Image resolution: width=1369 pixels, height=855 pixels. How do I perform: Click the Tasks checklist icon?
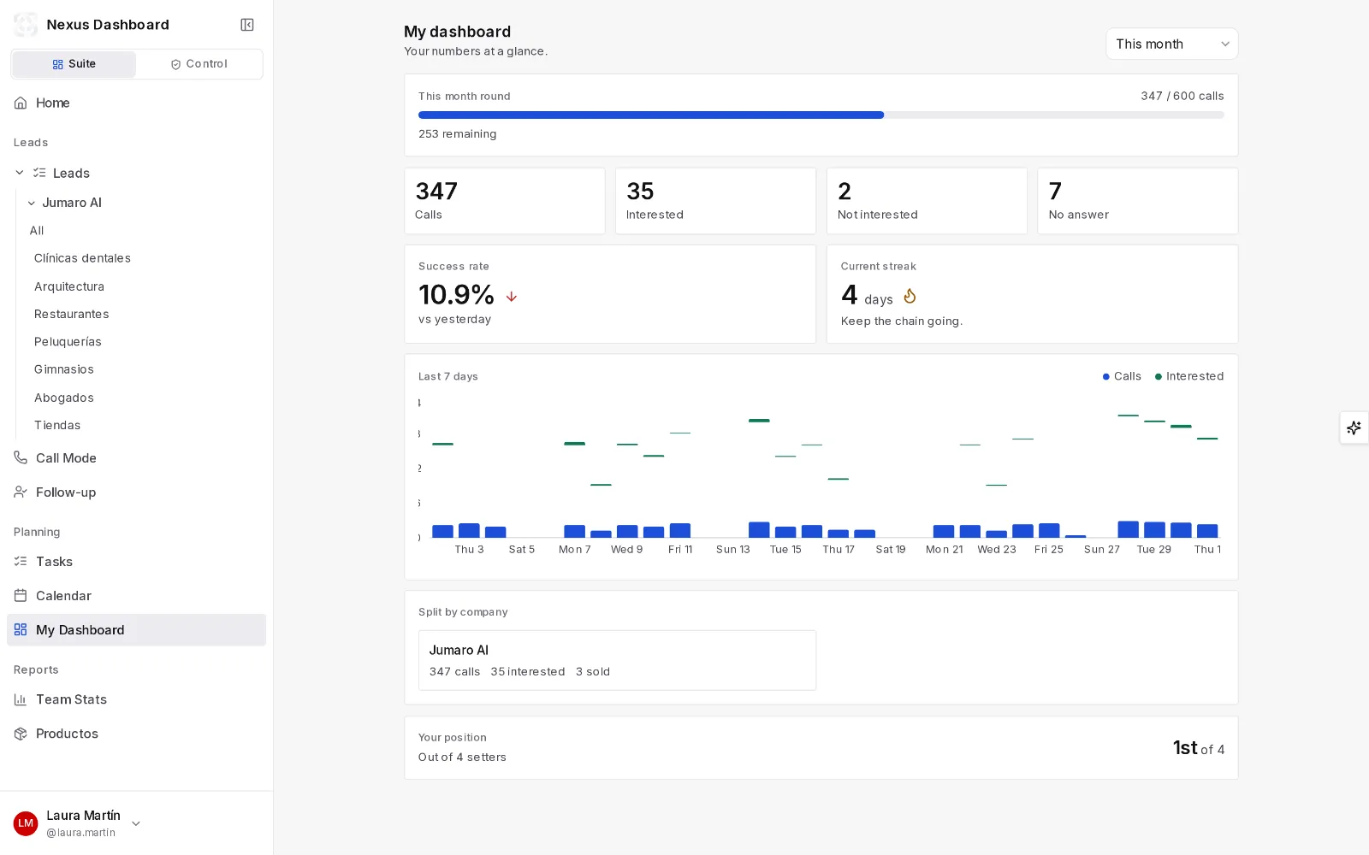21,561
